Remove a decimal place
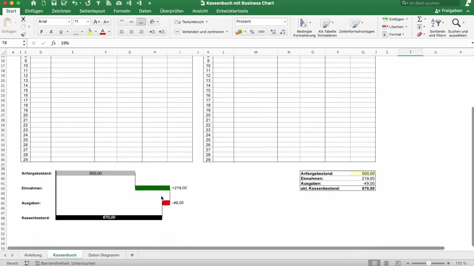Image resolution: width=474 pixels, height=266 pixels. (283, 32)
